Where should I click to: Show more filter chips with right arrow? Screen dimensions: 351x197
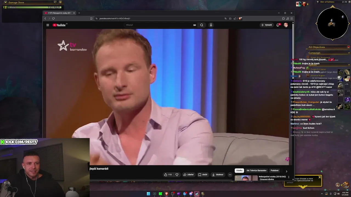click(x=287, y=171)
